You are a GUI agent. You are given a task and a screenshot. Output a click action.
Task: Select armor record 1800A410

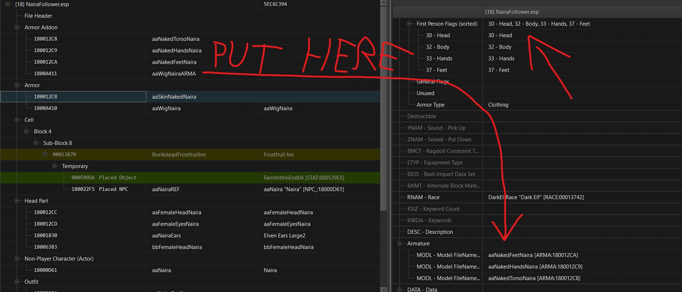[46, 108]
